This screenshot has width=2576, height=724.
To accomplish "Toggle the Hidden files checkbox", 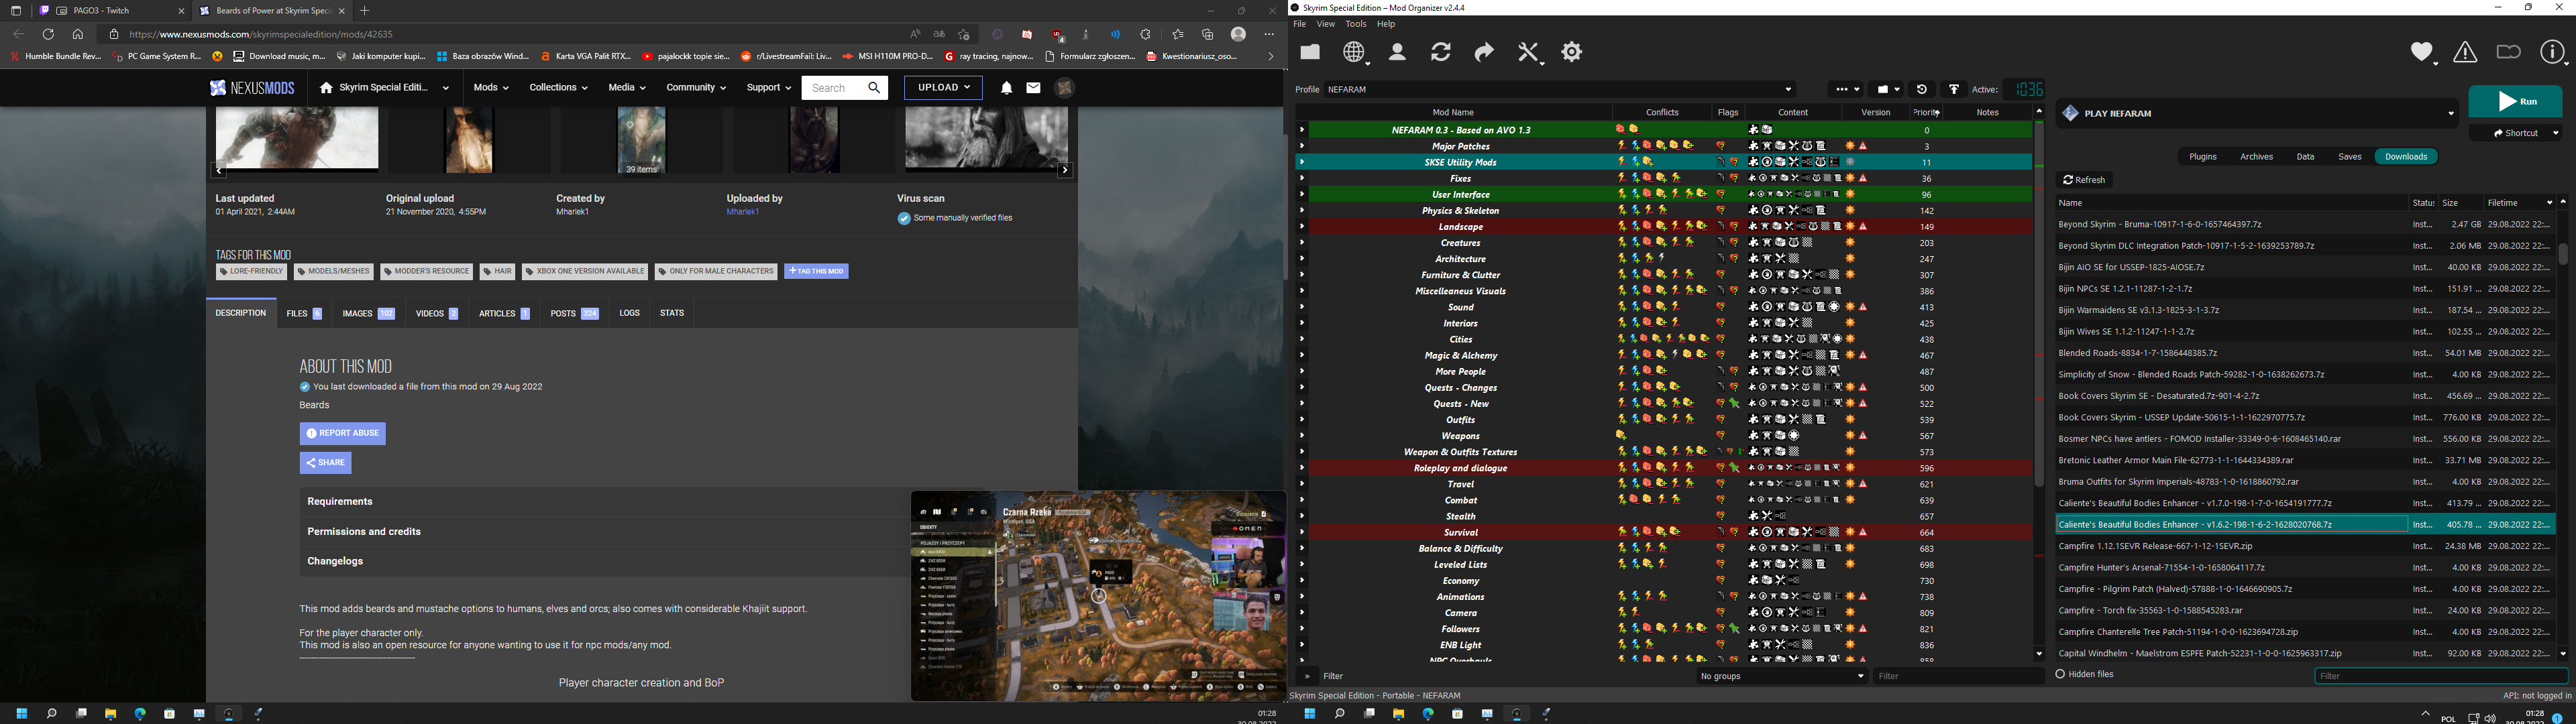I will click(2060, 674).
